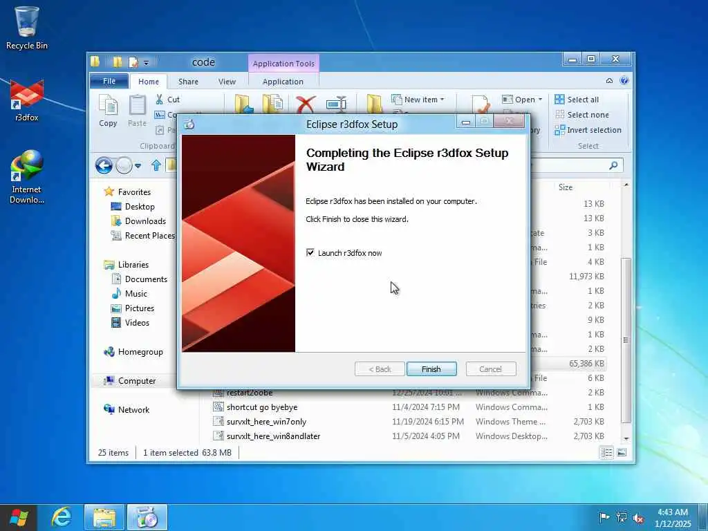
Task: Click the Finish button in setup wizard
Action: 431,369
